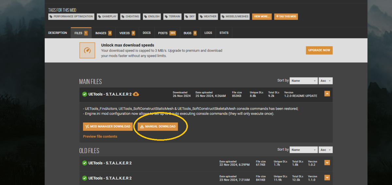This screenshot has width=392, height=185.
Task: Select the Cheating tag
Action: tap(130, 16)
